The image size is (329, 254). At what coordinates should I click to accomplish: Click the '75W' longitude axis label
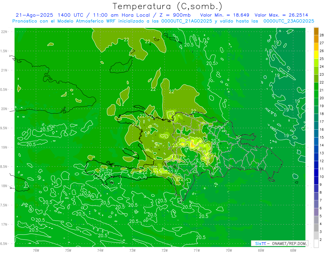68,250
